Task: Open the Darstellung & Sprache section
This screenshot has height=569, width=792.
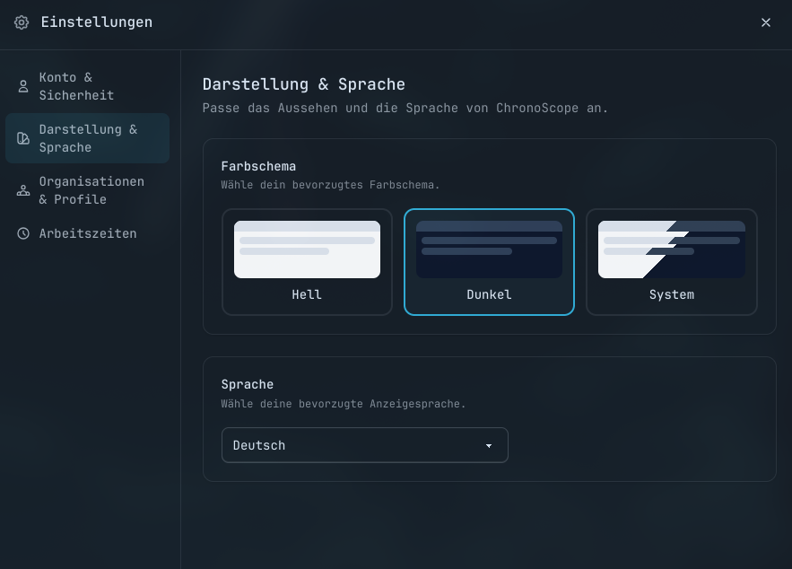Action: coord(87,138)
